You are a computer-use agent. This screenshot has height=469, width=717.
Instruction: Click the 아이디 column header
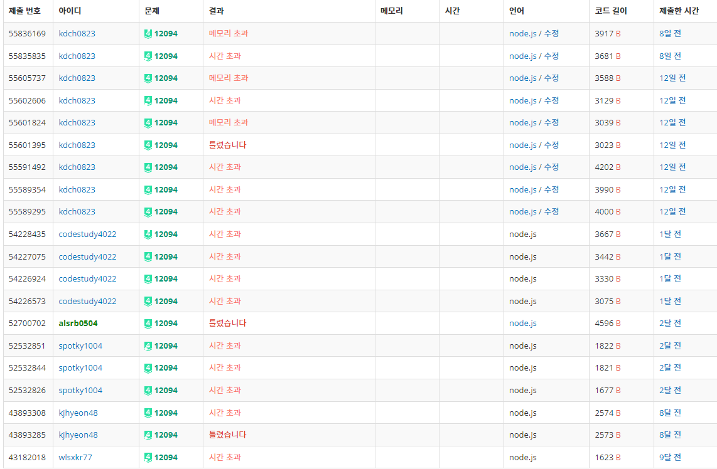pyautogui.click(x=70, y=11)
